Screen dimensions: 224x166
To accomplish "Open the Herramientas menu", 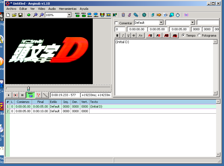I will (68, 9).
